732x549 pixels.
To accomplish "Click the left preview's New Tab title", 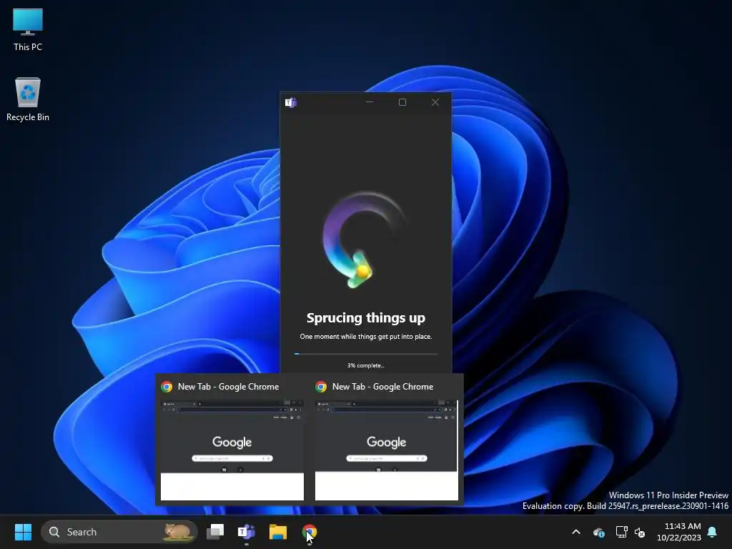I will 228,387.
